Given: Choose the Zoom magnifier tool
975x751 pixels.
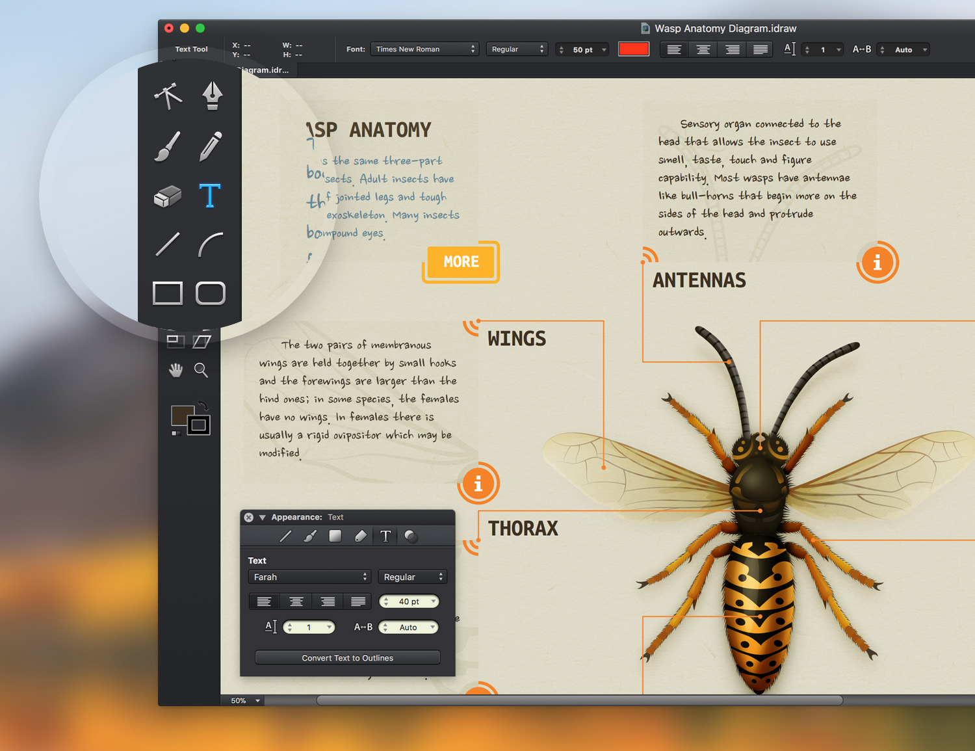Looking at the screenshot, I should point(201,371).
